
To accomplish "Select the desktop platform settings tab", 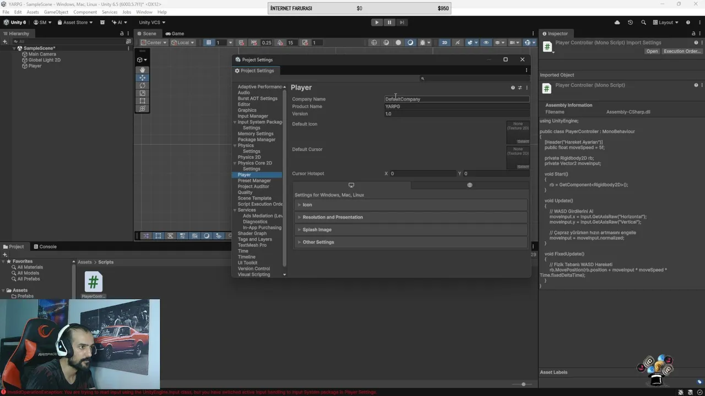I will click(351, 185).
